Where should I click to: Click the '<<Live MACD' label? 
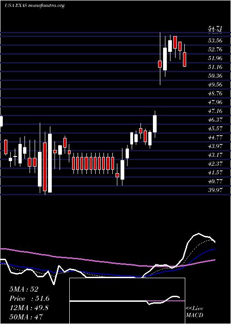pyautogui.click(x=195, y=312)
